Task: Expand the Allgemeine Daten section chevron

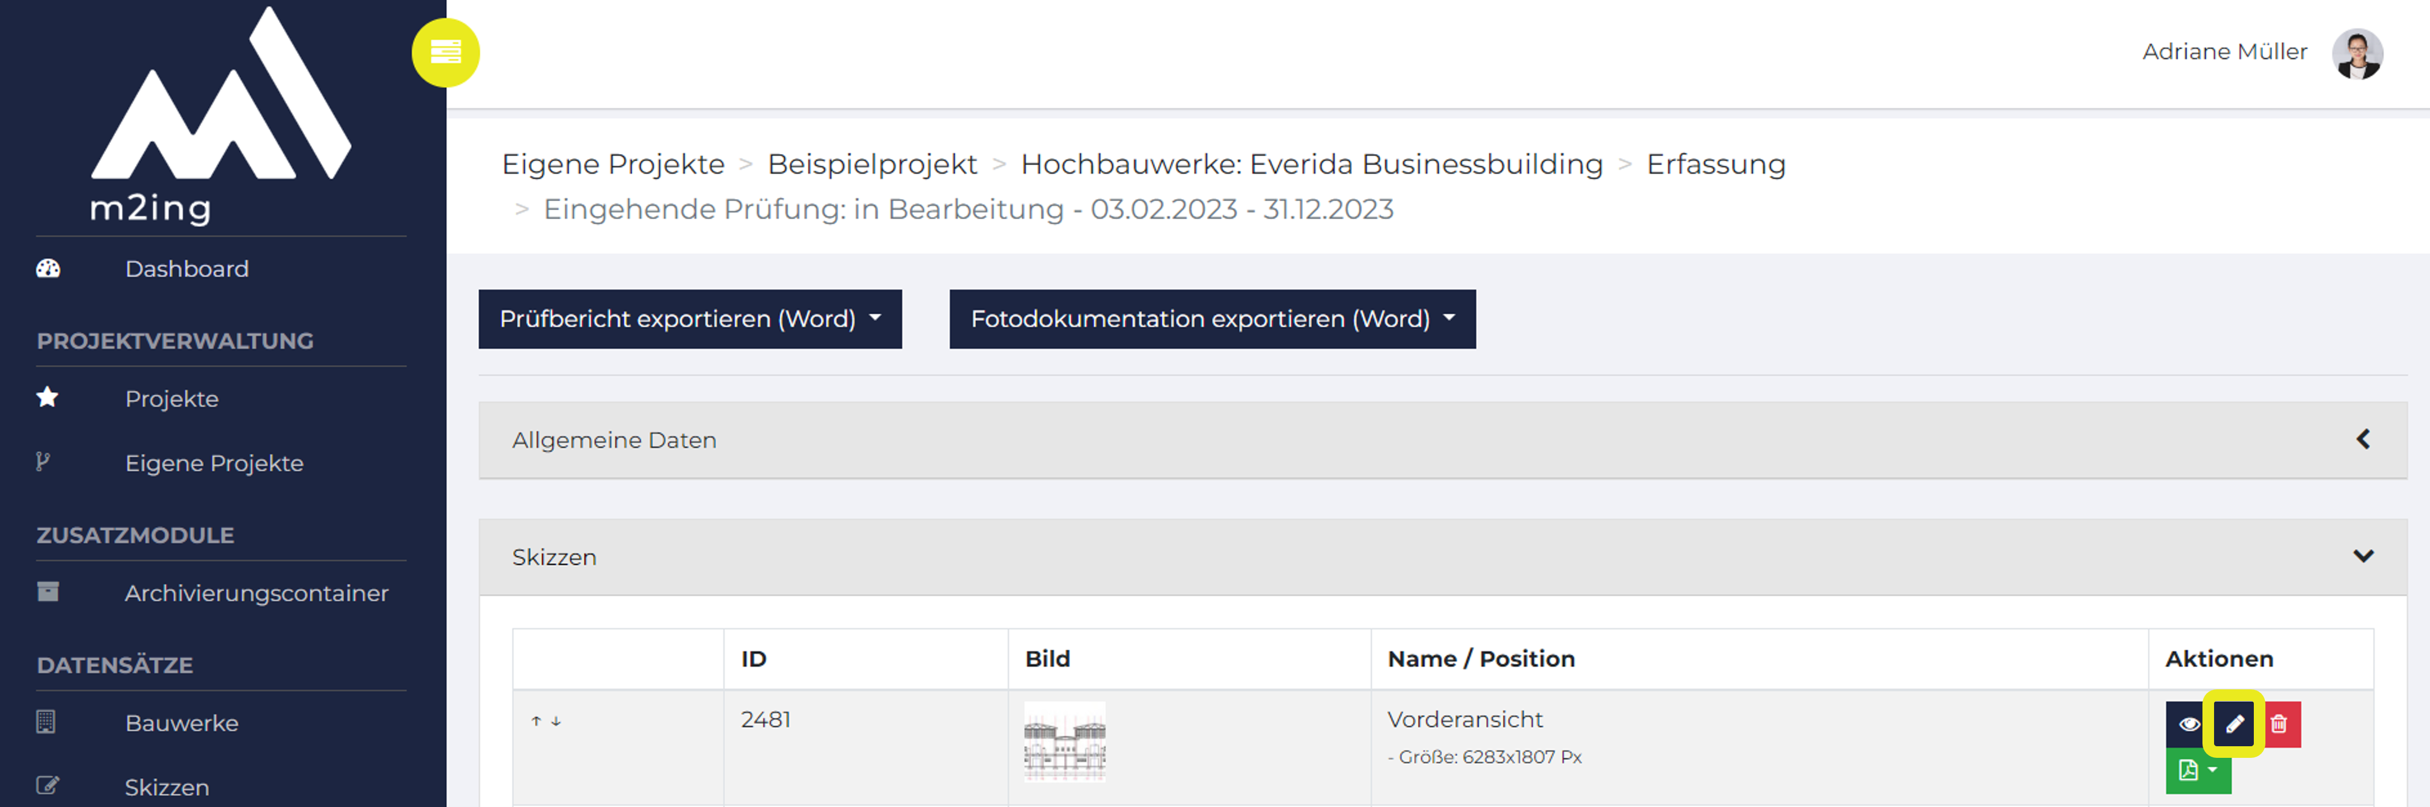Action: pyautogui.click(x=2363, y=440)
